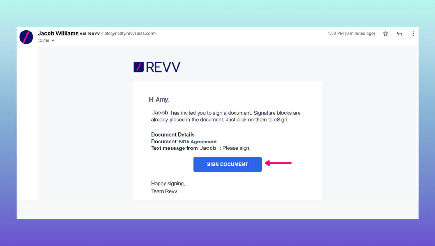Click the "Document Details" heading
The height and width of the screenshot is (246, 435).
click(173, 135)
